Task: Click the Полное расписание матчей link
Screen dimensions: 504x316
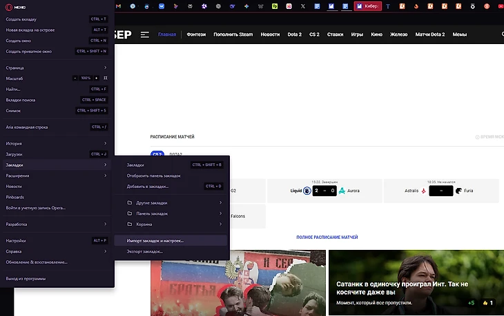Action: pyautogui.click(x=327, y=238)
